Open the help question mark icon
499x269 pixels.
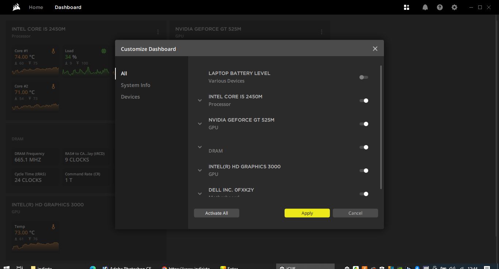click(x=440, y=7)
